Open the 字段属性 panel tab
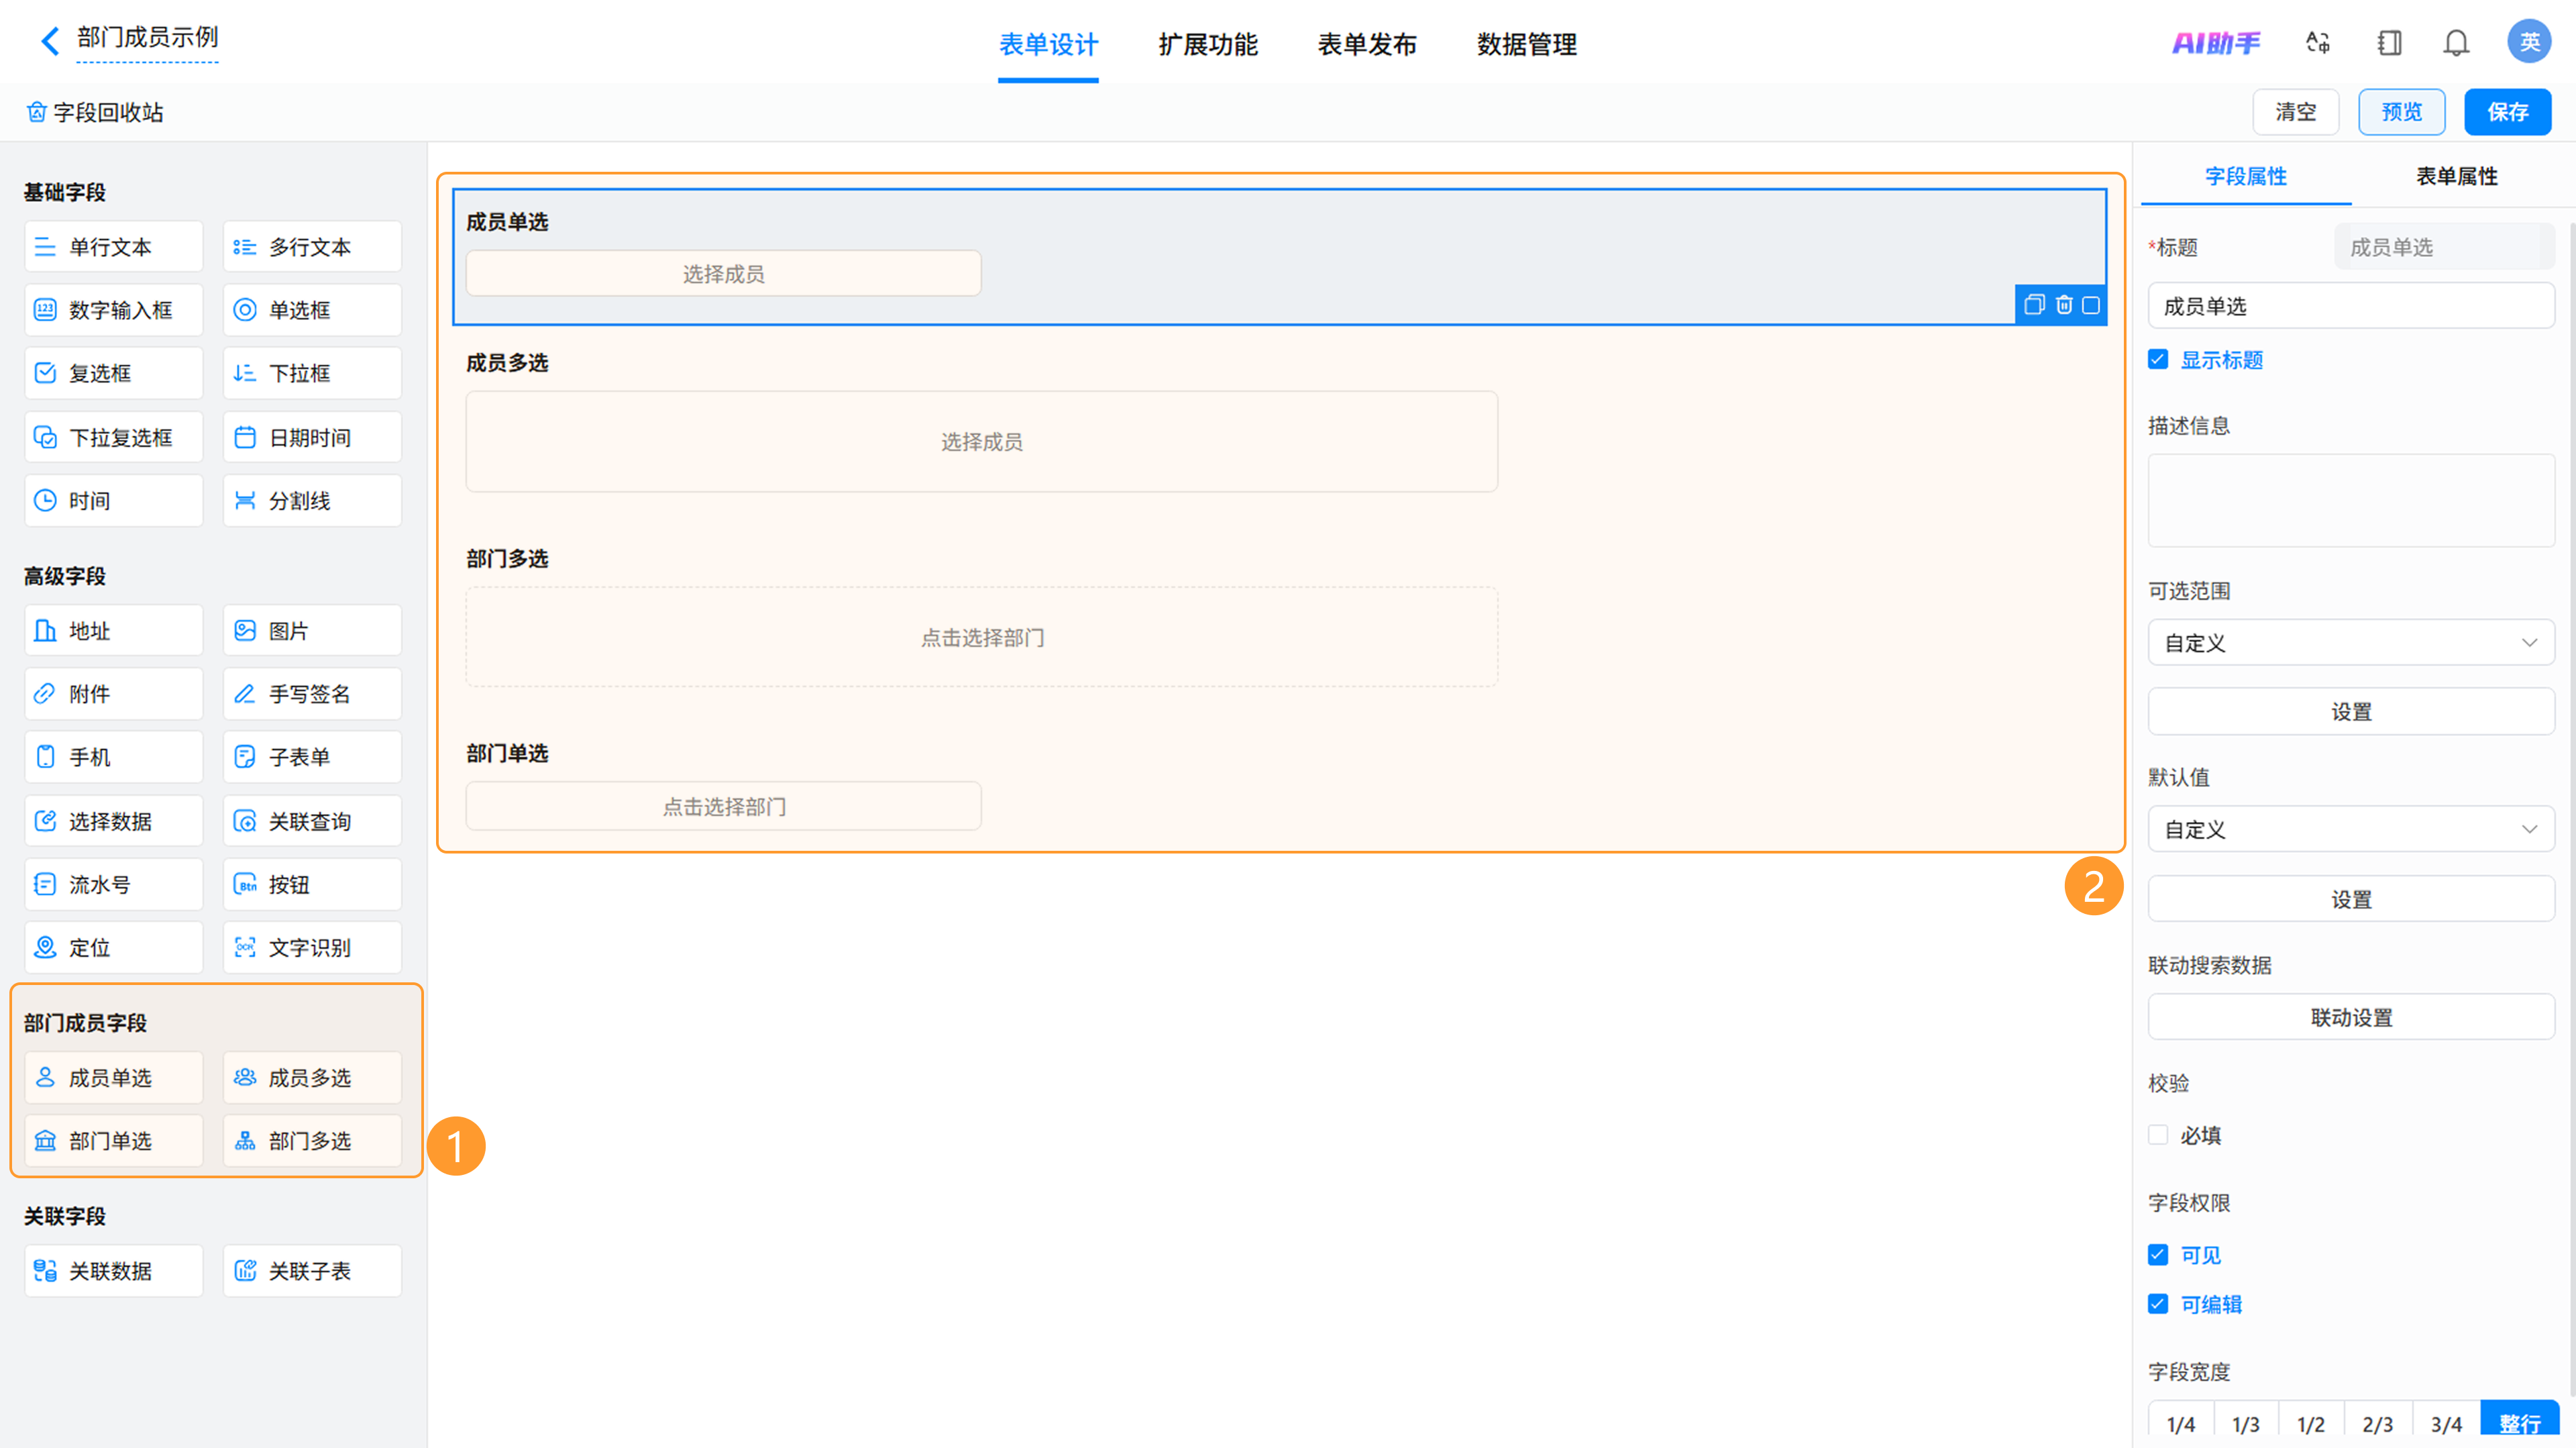The image size is (2576, 1448). (x=2246, y=177)
